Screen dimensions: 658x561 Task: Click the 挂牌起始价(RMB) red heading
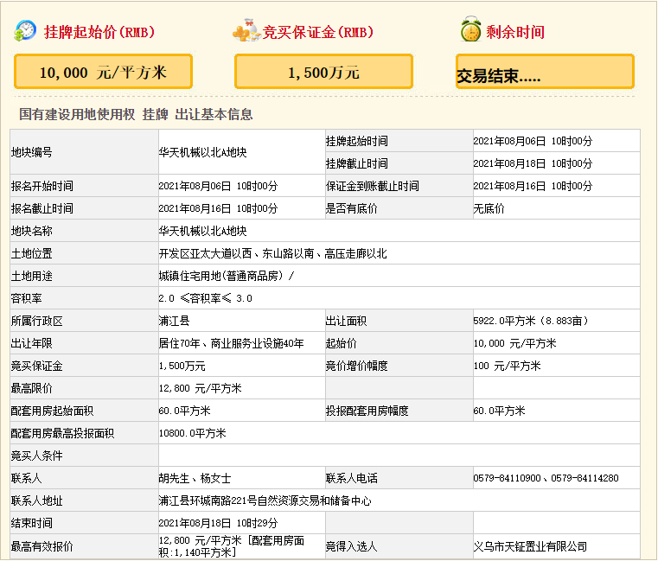99,33
